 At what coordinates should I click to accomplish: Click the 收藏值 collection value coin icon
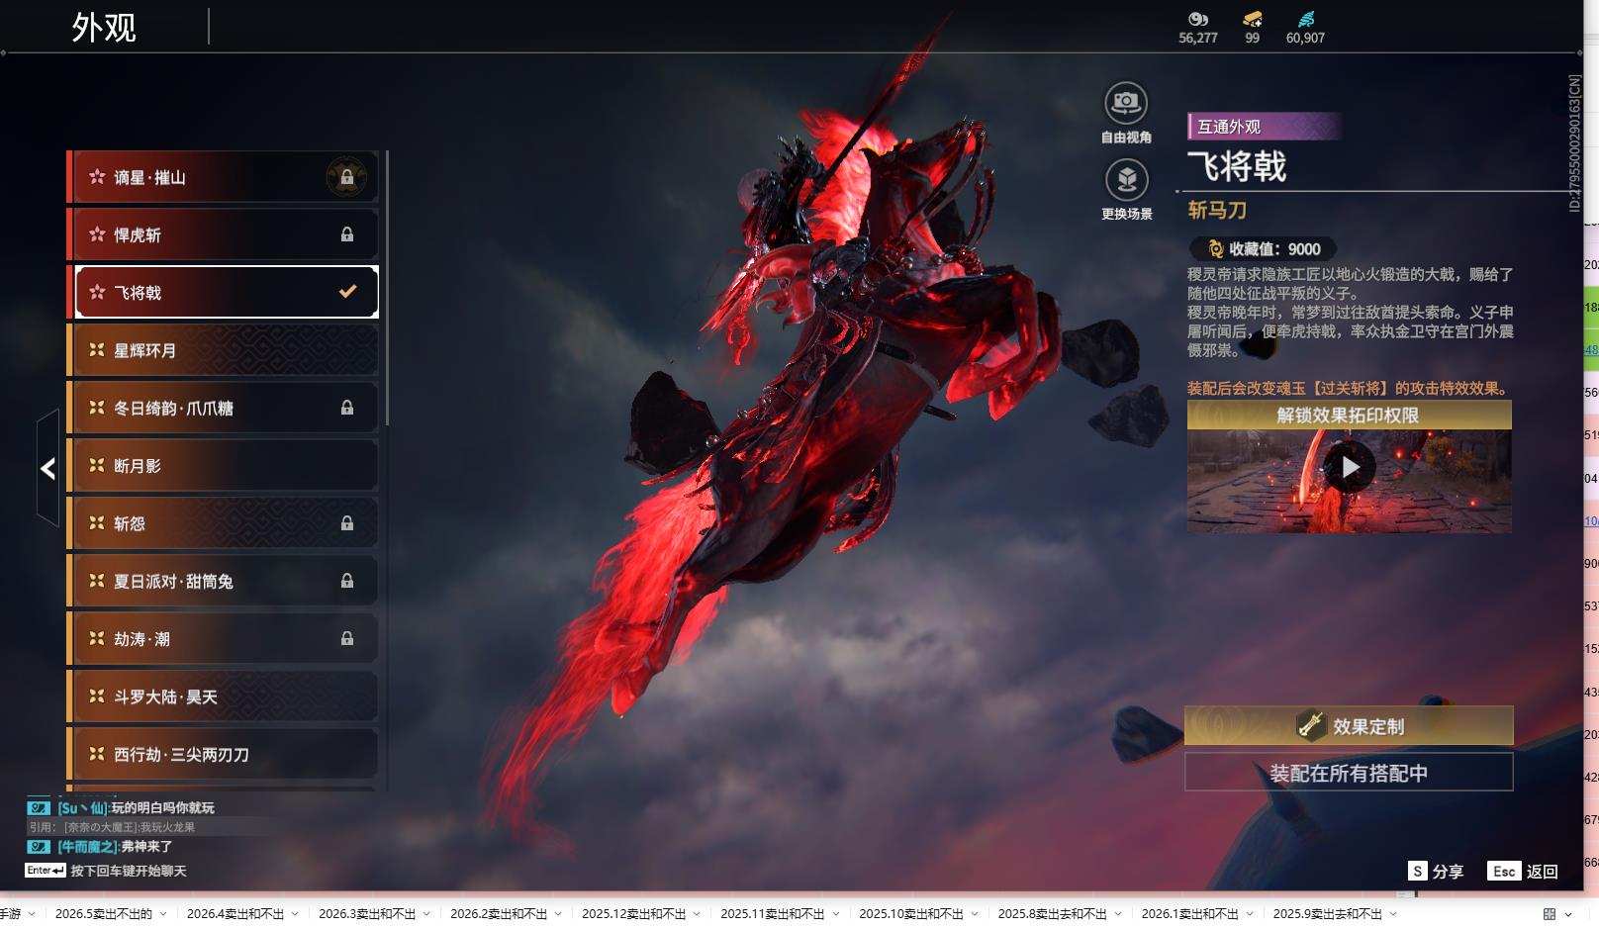point(1215,249)
